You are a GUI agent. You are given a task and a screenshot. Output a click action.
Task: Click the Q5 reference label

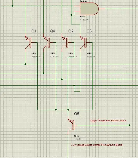coord(77,114)
